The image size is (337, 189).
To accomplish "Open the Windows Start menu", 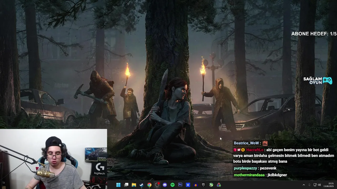I will click(118, 185).
